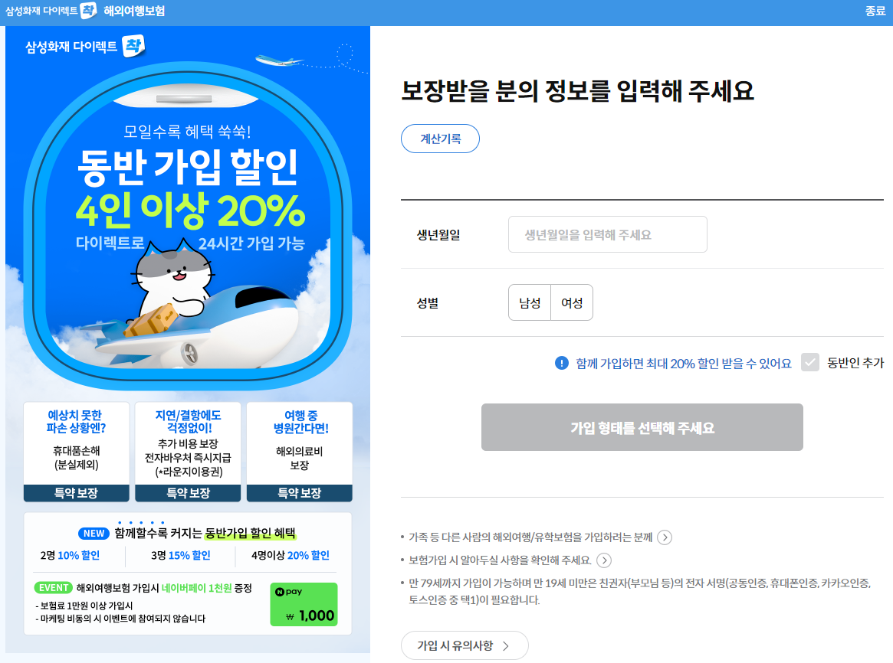Click the 가입 형태를 선택해 주세요 button
The height and width of the screenshot is (663, 893).
coord(642,427)
